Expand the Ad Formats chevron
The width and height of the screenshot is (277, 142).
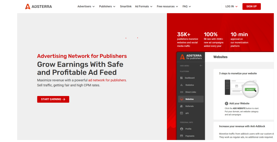[151, 6]
